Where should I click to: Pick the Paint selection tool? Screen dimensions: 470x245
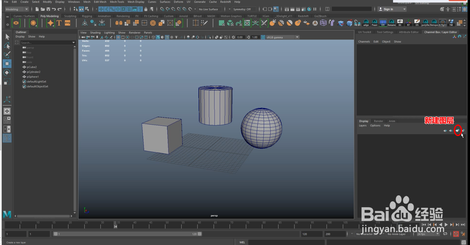[x=7, y=55]
